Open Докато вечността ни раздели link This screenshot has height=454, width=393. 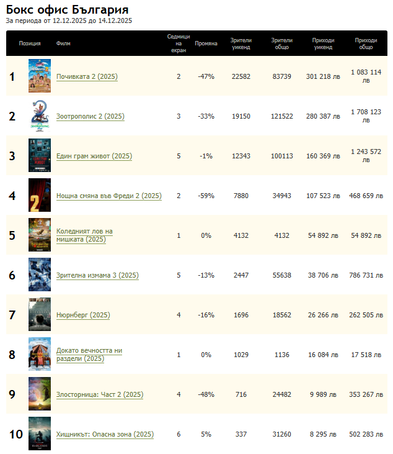point(89,355)
